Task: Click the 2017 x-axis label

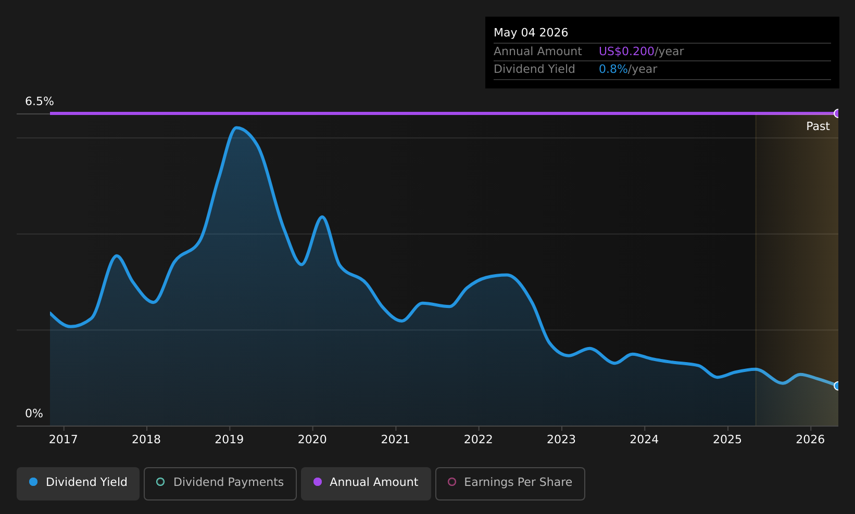Action: point(63,440)
